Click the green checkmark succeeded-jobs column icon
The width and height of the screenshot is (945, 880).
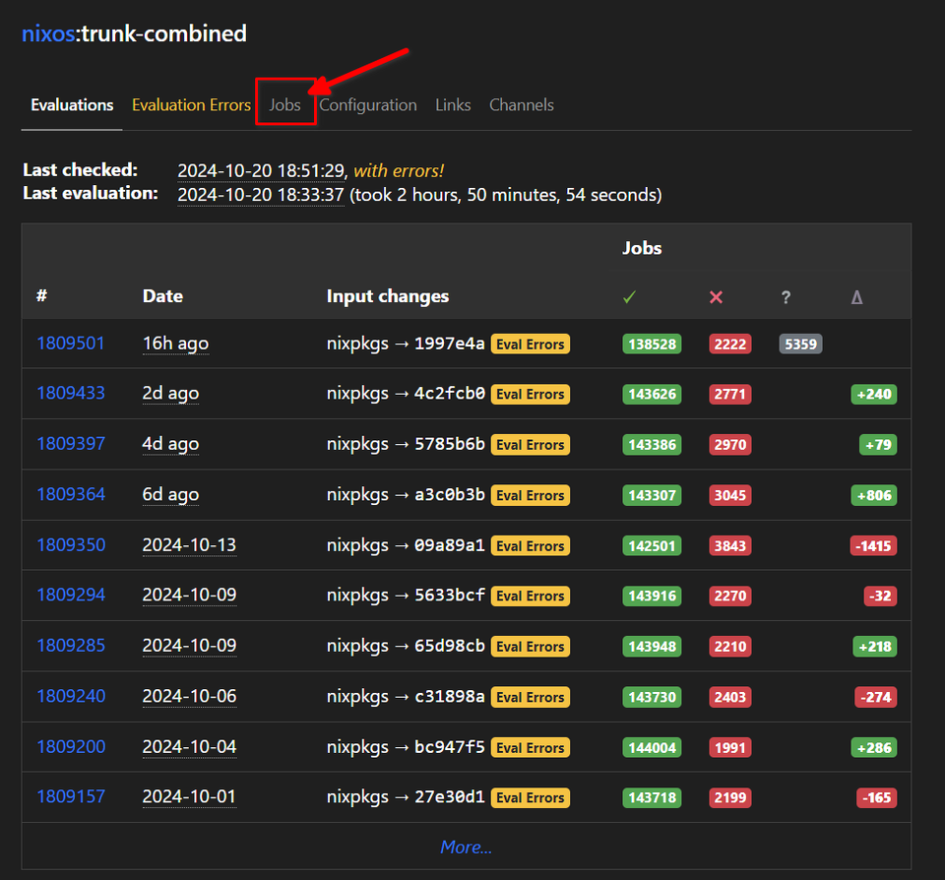(629, 297)
